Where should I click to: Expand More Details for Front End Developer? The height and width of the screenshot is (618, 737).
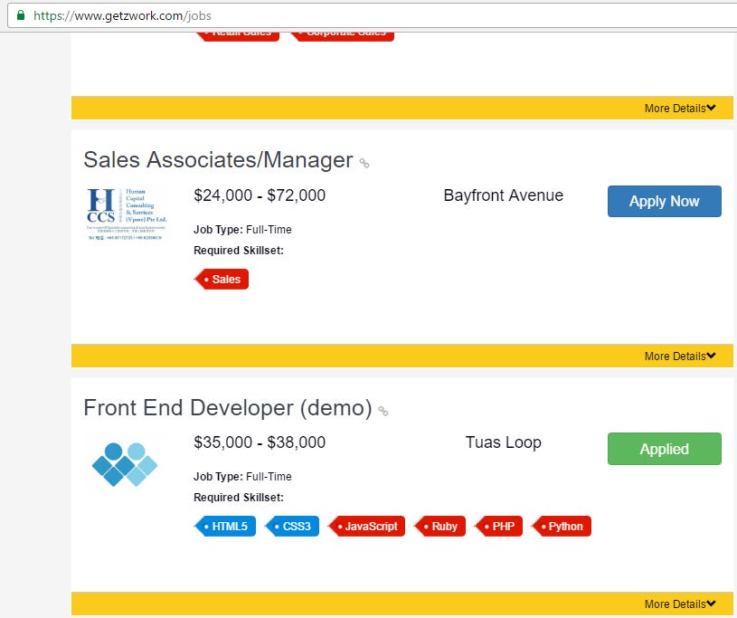[679, 604]
